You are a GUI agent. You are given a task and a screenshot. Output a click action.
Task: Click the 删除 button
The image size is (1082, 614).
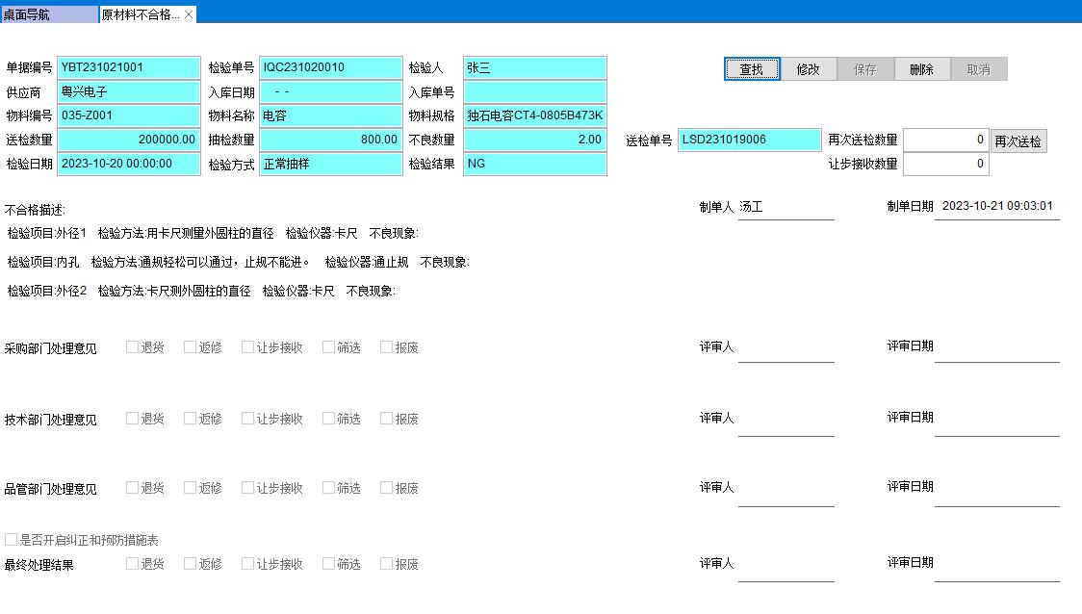[921, 69]
